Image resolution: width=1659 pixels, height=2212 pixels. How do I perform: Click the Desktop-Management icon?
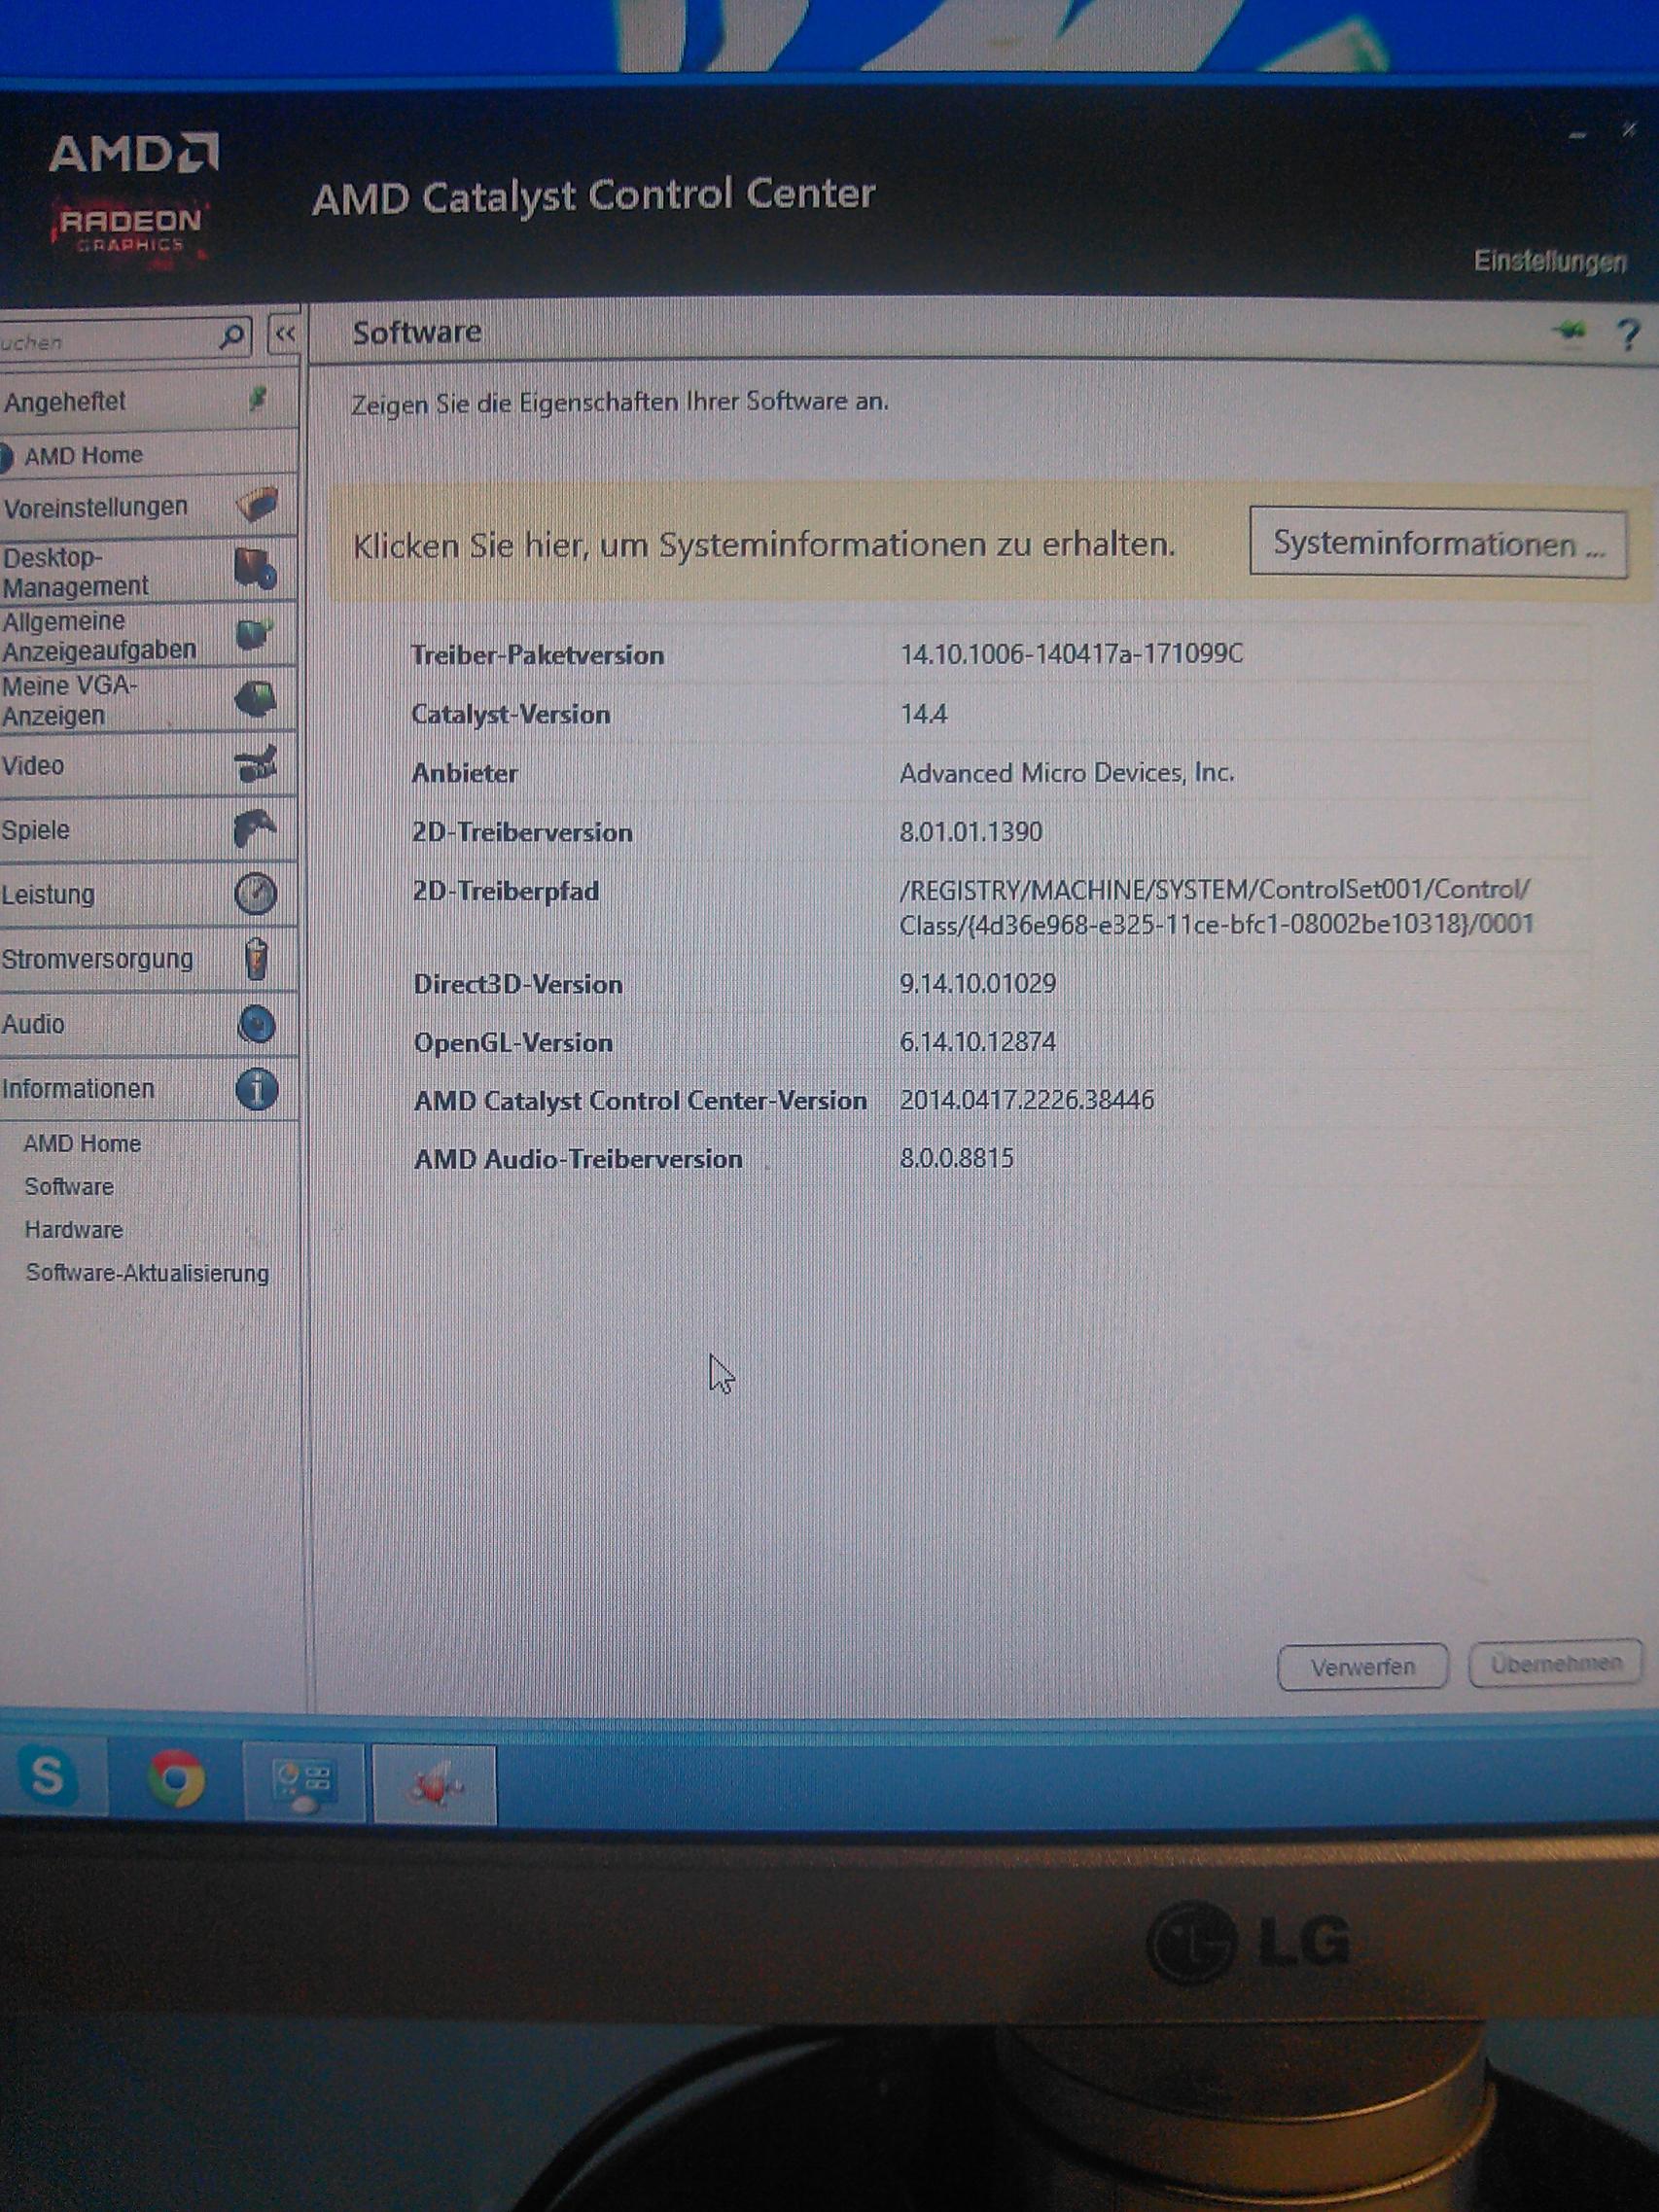pos(255,569)
